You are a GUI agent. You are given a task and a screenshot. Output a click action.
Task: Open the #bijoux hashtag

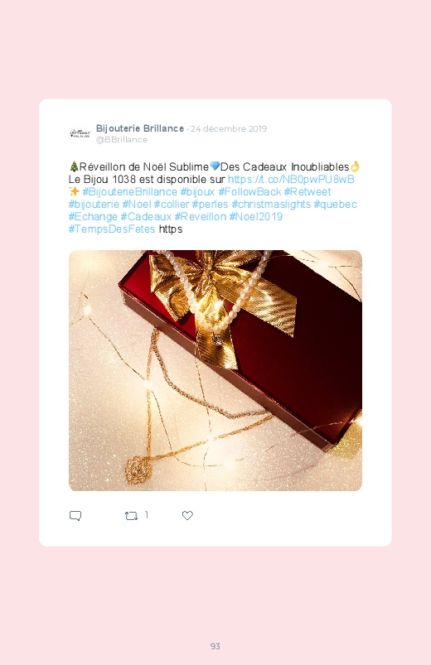[x=197, y=191]
